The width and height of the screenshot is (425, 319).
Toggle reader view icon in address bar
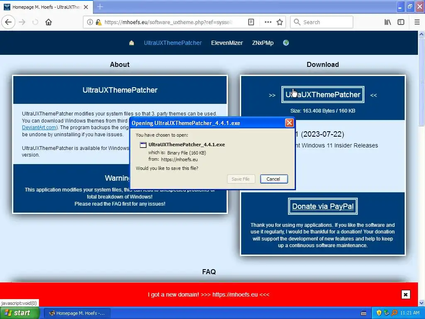coord(251,22)
